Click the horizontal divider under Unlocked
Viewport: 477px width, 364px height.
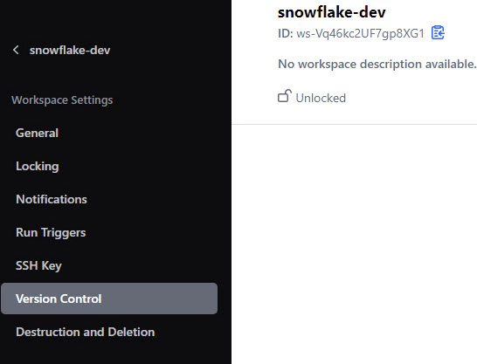tap(355, 124)
